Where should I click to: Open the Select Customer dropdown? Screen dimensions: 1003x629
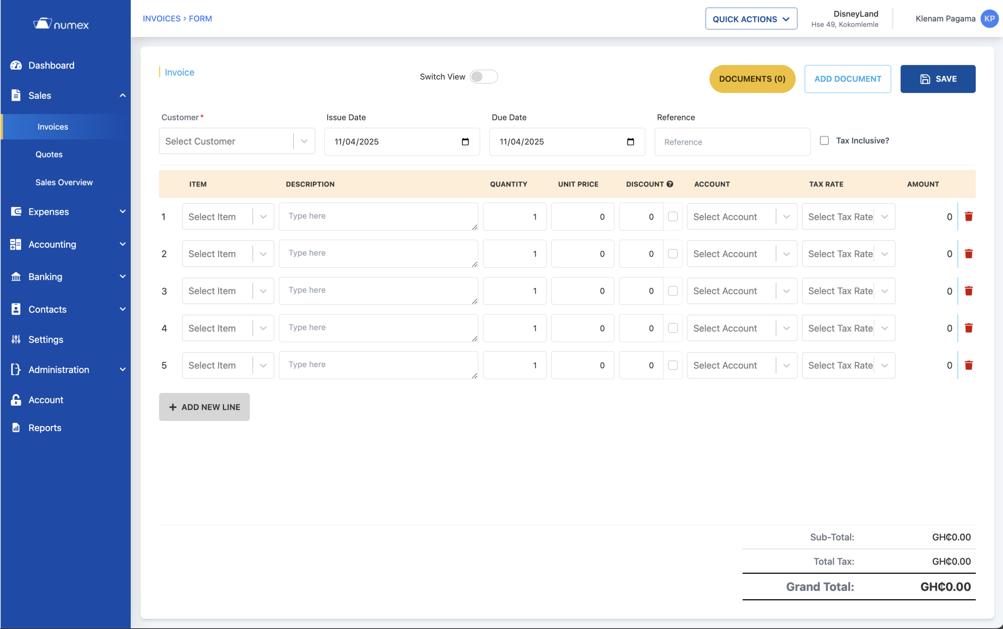pyautogui.click(x=237, y=141)
